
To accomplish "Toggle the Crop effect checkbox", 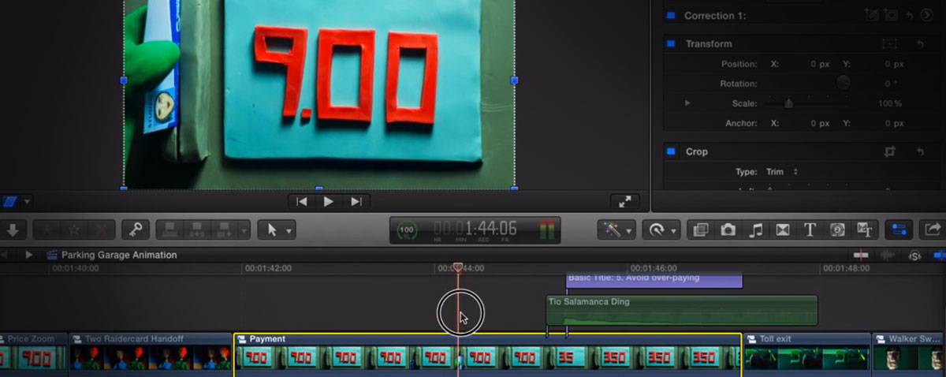I will point(671,151).
